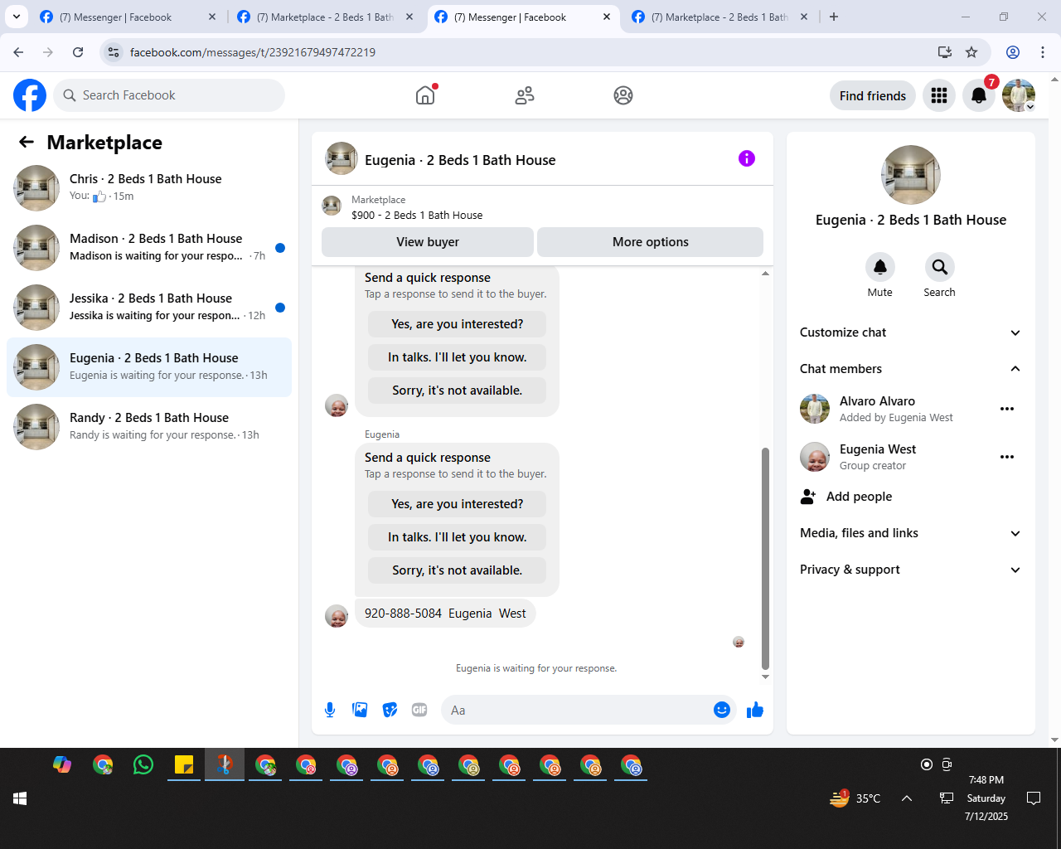Click the Facebook logo icon
The height and width of the screenshot is (849, 1061).
coord(30,95)
